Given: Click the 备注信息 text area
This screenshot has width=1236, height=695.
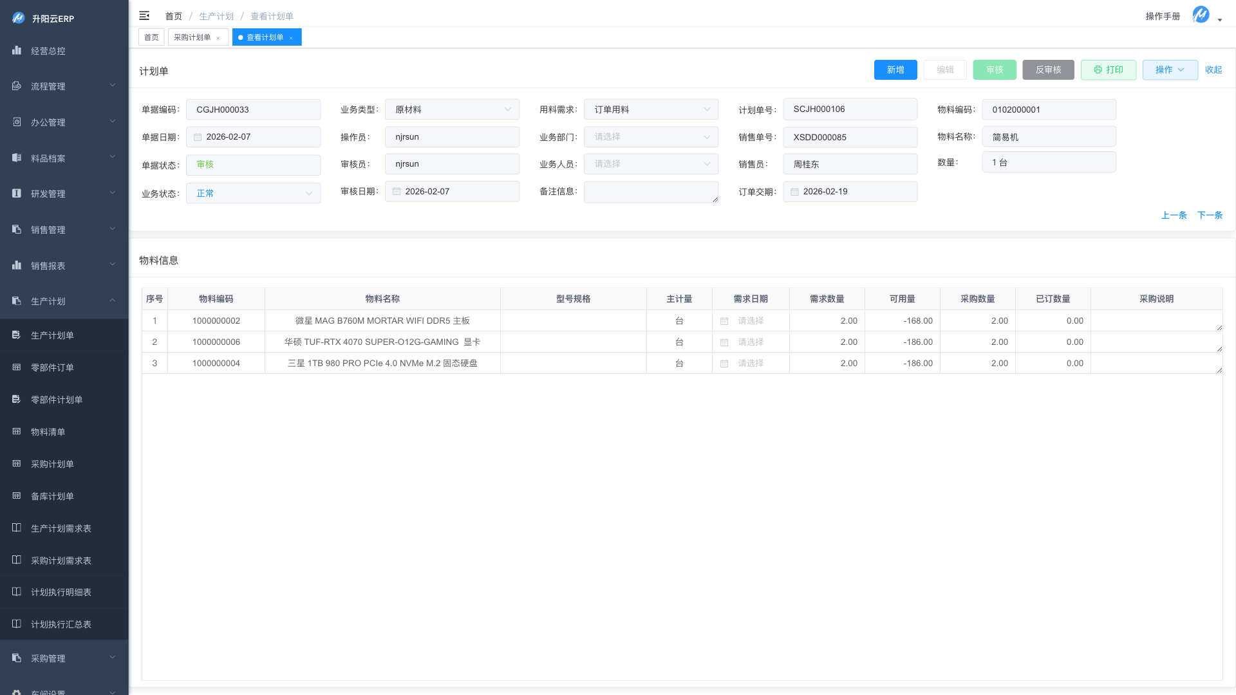Looking at the screenshot, I should tap(650, 192).
